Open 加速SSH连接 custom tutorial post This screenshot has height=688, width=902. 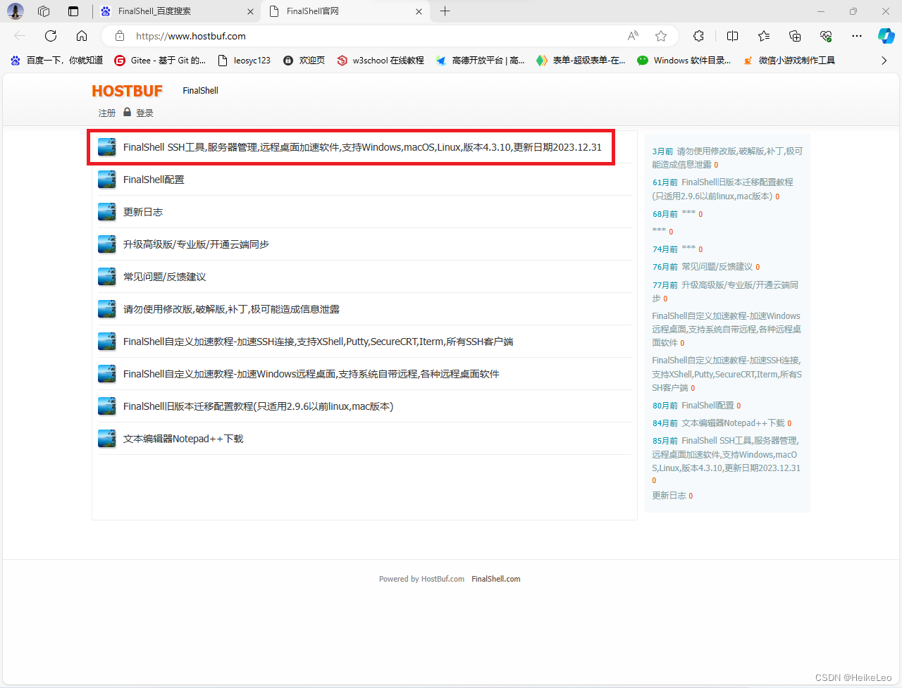click(318, 342)
